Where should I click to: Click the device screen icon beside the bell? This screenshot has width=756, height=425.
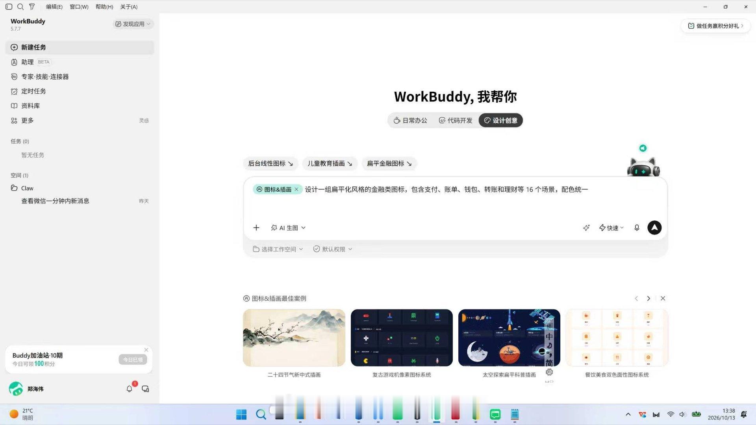pos(145,389)
